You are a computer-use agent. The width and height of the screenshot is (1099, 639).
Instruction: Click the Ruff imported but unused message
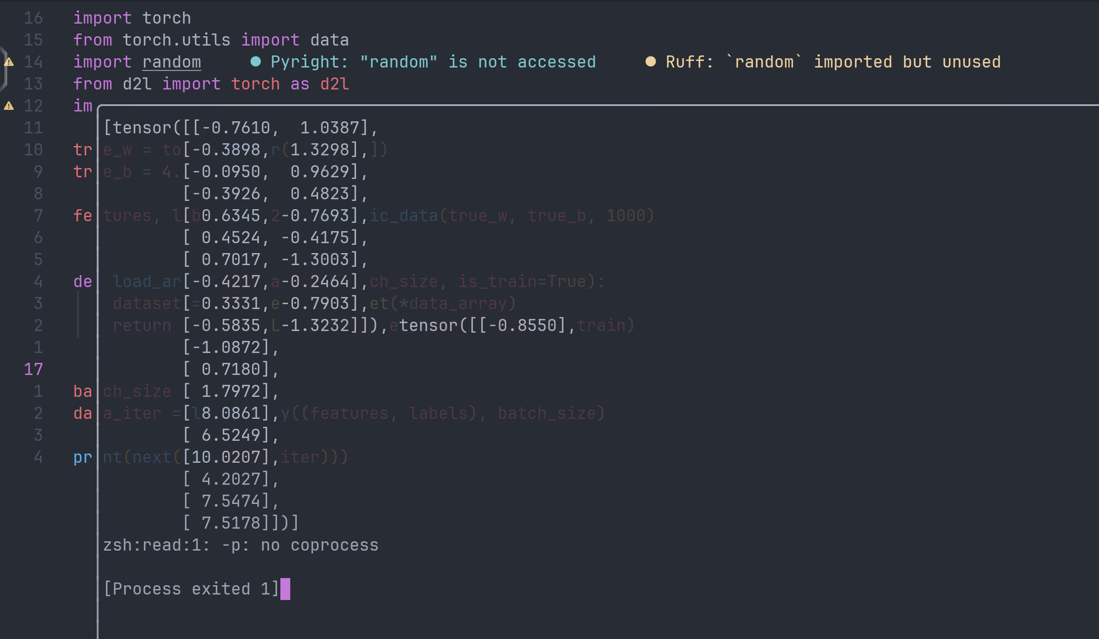pos(833,62)
